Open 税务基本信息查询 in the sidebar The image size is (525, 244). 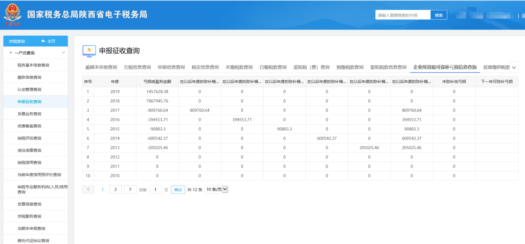tap(33, 65)
